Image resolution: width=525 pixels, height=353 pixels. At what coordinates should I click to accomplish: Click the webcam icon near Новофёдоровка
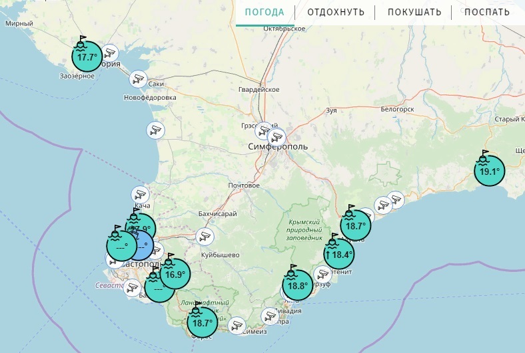[x=155, y=129]
